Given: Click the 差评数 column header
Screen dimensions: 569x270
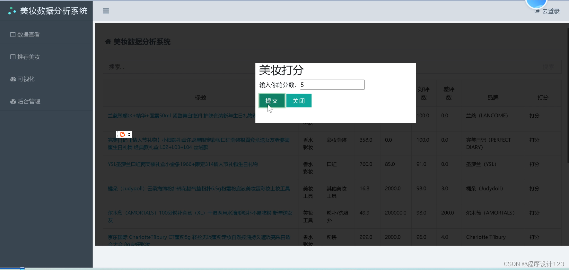Looking at the screenshot, I should click(x=449, y=93).
